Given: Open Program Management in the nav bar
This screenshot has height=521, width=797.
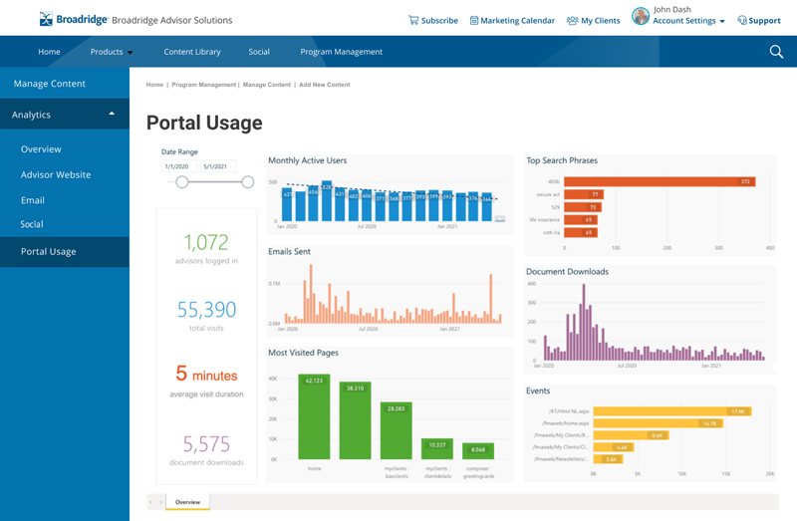Looking at the screenshot, I should [341, 52].
